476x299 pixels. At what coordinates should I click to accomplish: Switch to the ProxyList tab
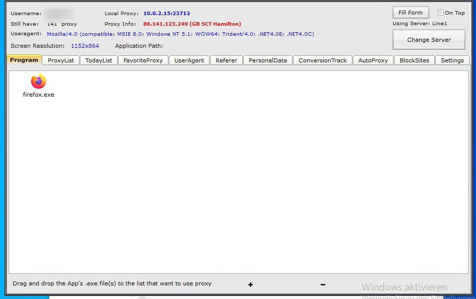[x=61, y=60]
